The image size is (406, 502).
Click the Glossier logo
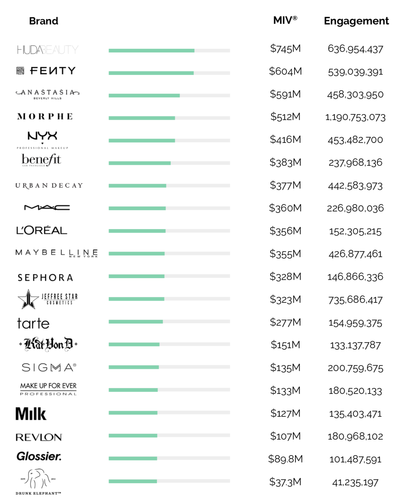coord(39,456)
